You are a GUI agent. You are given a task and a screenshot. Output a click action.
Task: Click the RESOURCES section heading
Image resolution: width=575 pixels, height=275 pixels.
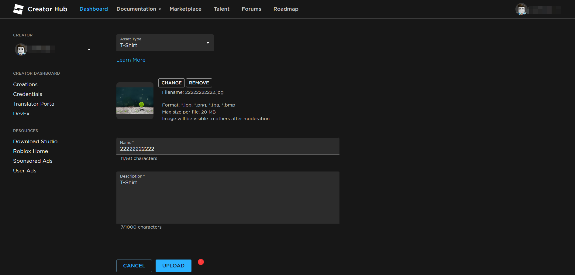point(26,131)
